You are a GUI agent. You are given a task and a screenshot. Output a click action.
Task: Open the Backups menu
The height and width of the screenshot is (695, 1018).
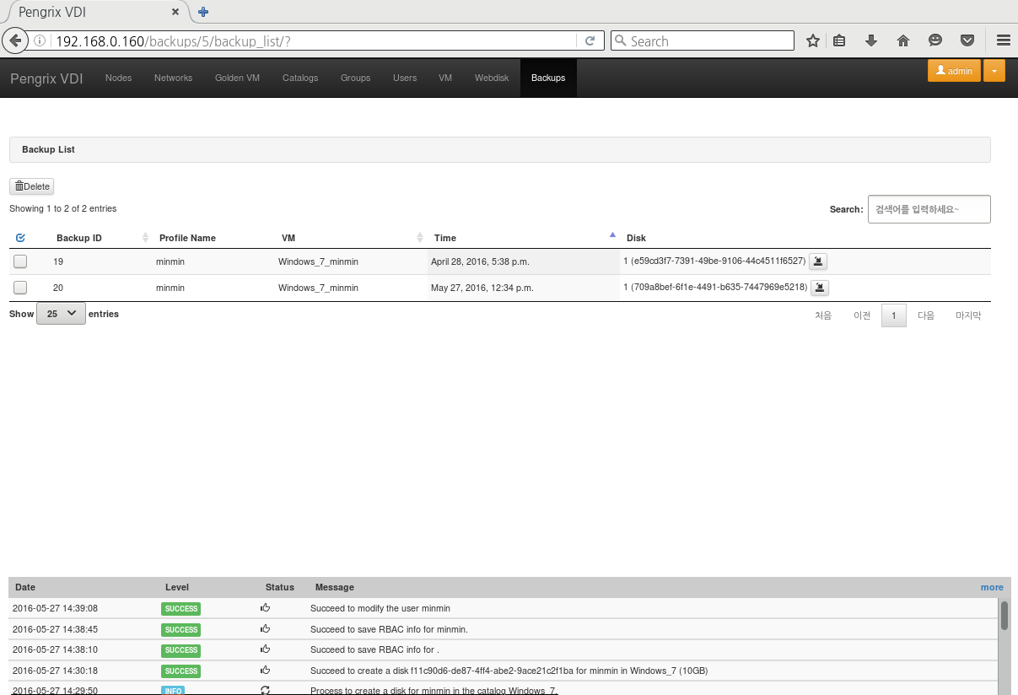548,78
